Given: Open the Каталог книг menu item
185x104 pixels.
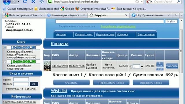Looking at the screenshot, I should point(84,34).
